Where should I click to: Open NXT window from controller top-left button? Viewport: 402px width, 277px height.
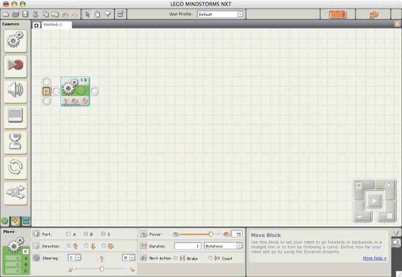359,186
